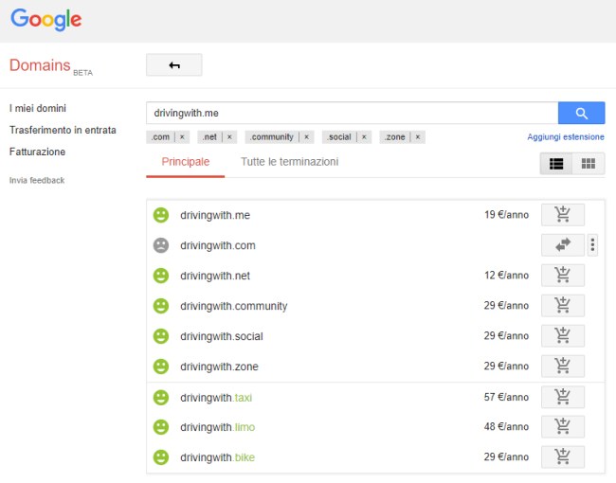Add drivingwith.bike to the cart
This screenshot has width=616, height=483.
click(562, 457)
